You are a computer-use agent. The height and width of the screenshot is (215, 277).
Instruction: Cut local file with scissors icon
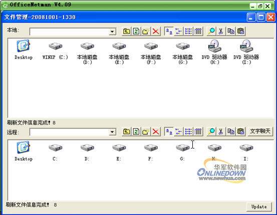point(221,31)
